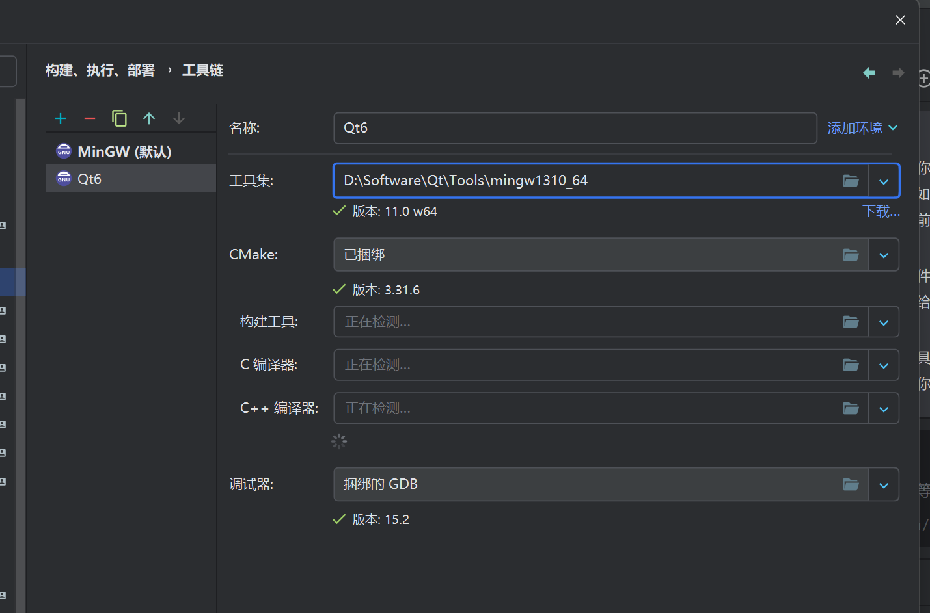Select the Qt6 toolchain entry
Screen dimensions: 930x613
[x=90, y=179]
